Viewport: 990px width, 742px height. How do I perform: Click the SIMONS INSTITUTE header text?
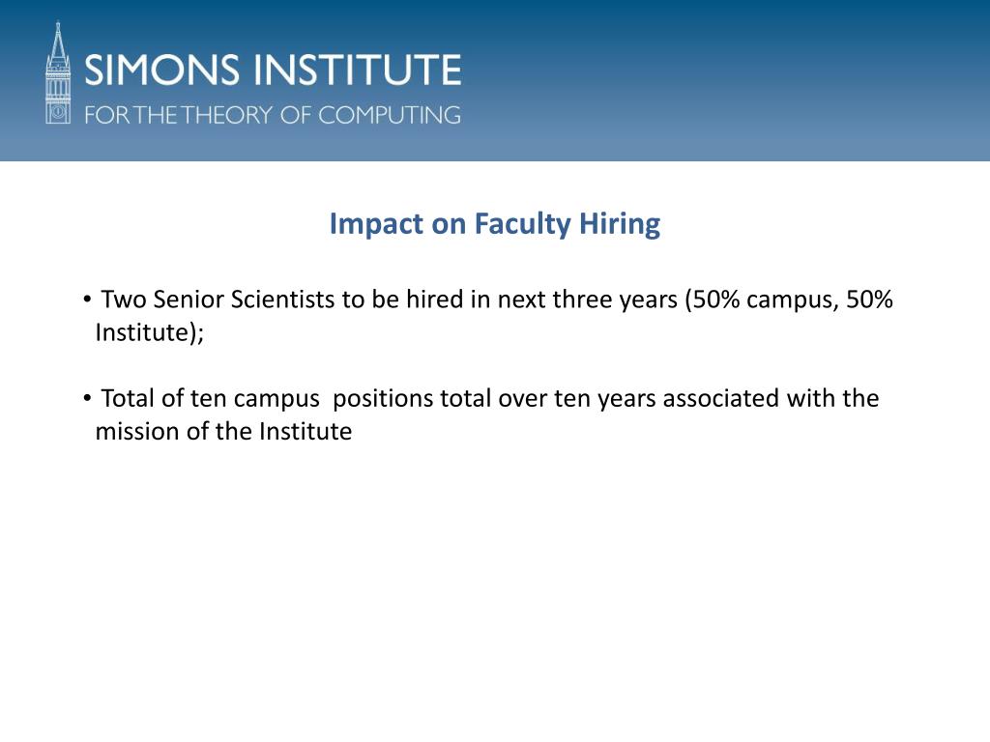(x=273, y=70)
